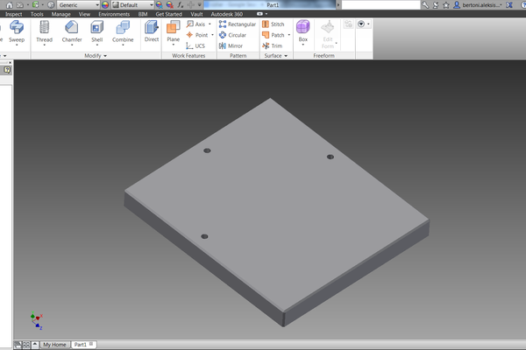Screen dimensions: 526x350
Task: Open the Default appearance dropdown
Action: click(131, 4)
